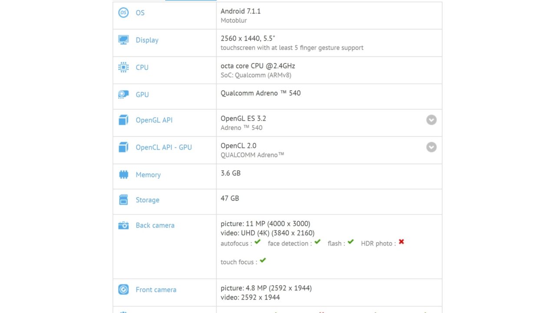Click the OpenCL API cube icon
Image resolution: width=556 pixels, height=313 pixels.
[x=123, y=147]
